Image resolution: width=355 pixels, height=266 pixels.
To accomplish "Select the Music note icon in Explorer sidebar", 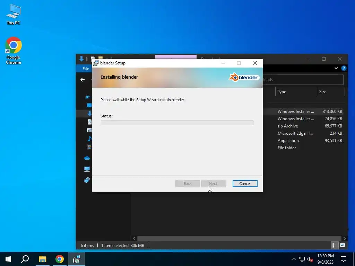I will click(90, 139).
